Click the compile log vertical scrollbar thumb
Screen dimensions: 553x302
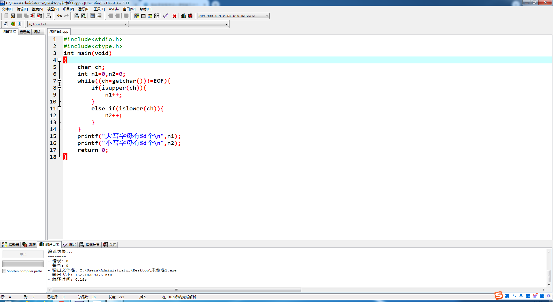point(549,276)
